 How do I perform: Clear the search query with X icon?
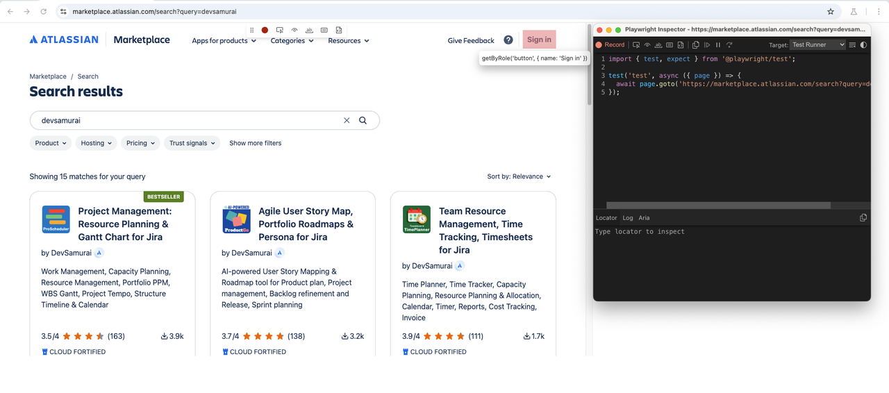click(347, 120)
